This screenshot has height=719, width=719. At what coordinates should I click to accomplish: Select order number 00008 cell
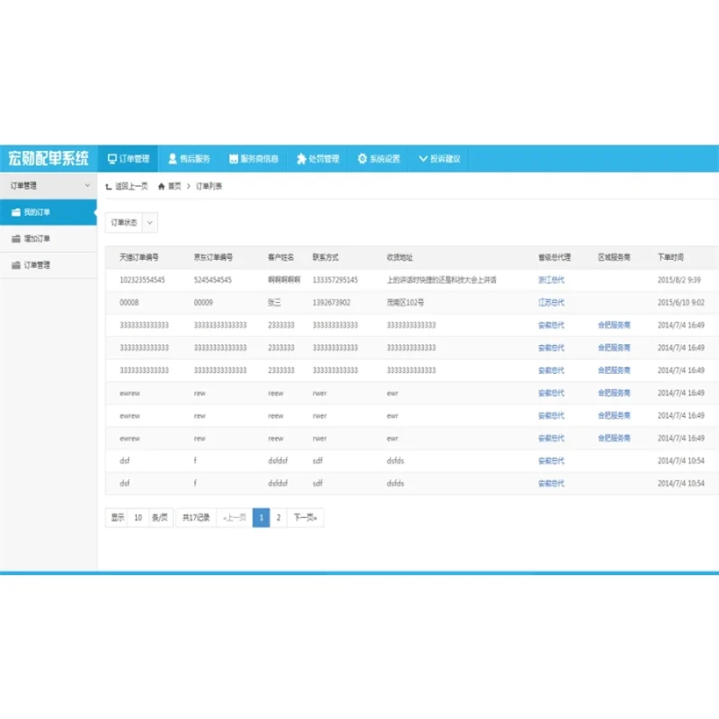[x=129, y=302]
